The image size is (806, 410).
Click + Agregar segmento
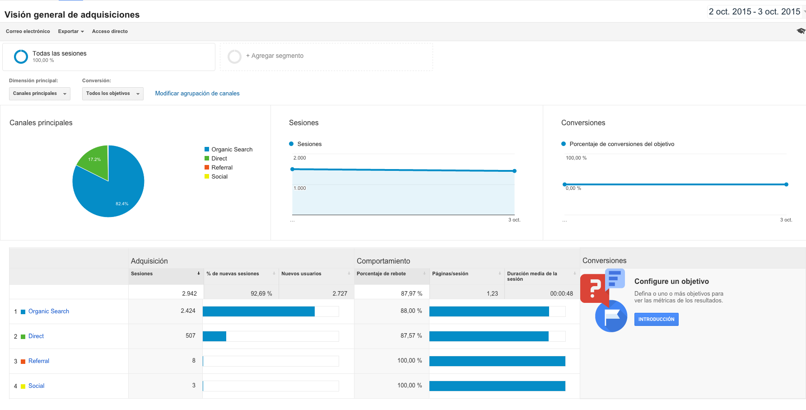click(275, 56)
